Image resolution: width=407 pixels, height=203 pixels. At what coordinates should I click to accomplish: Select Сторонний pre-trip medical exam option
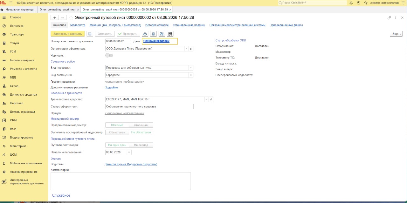click(x=141, y=125)
